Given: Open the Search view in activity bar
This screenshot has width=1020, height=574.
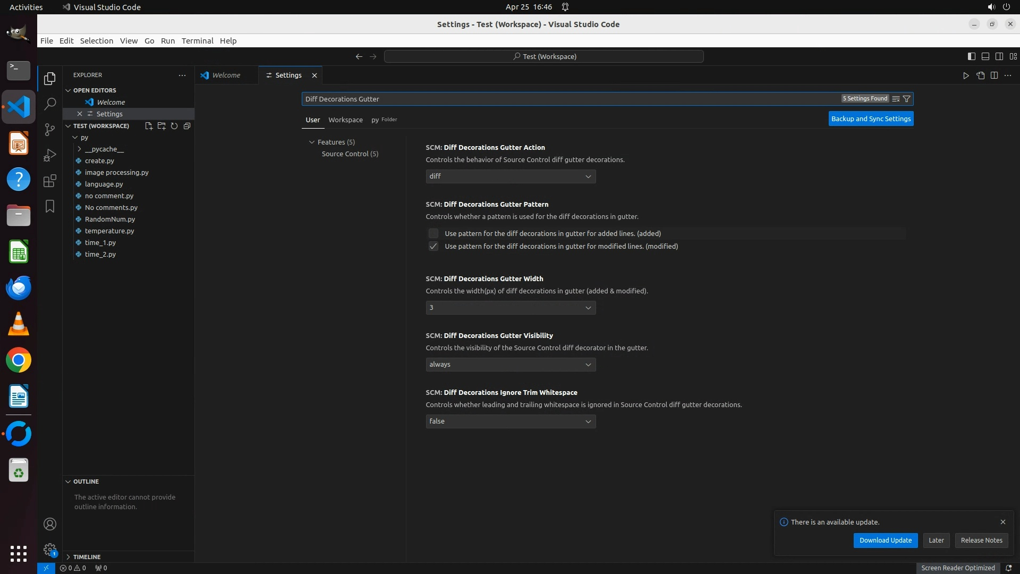Looking at the screenshot, I should coord(50,104).
